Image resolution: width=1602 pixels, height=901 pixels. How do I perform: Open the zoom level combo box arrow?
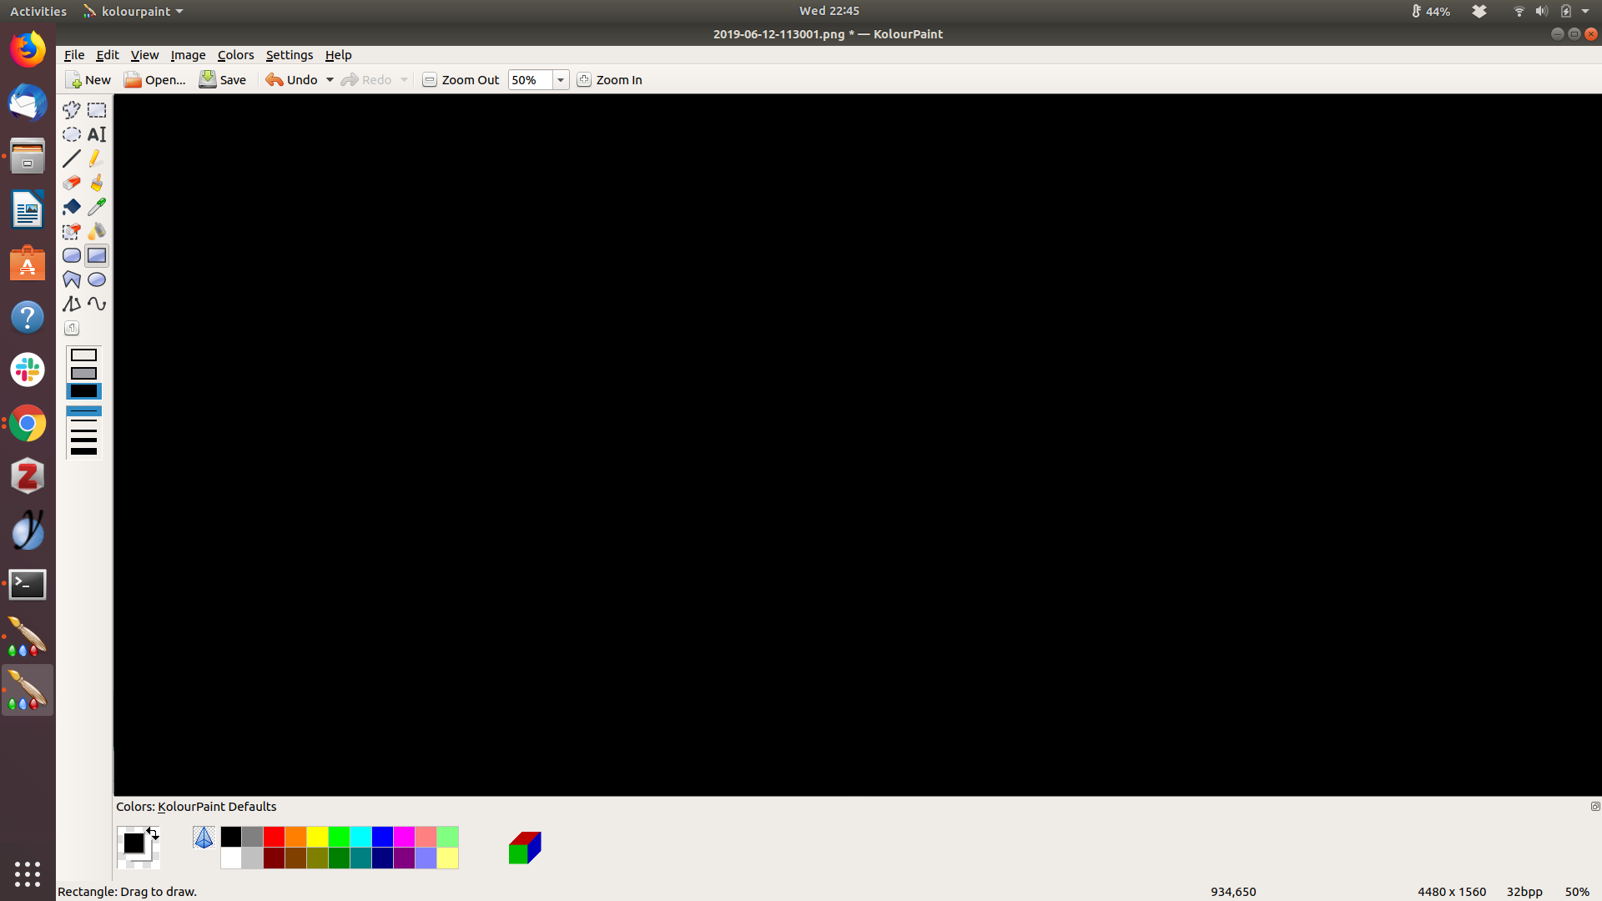pyautogui.click(x=561, y=80)
